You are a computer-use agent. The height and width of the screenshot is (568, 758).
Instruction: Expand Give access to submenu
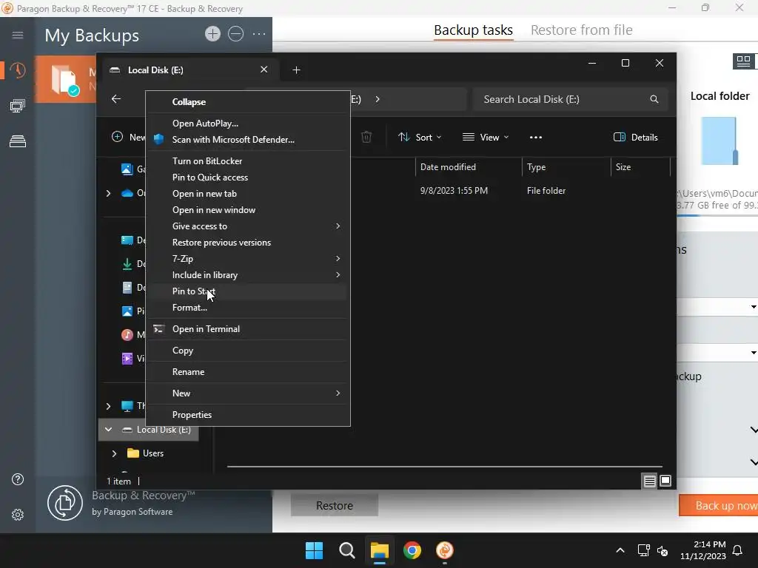248,226
